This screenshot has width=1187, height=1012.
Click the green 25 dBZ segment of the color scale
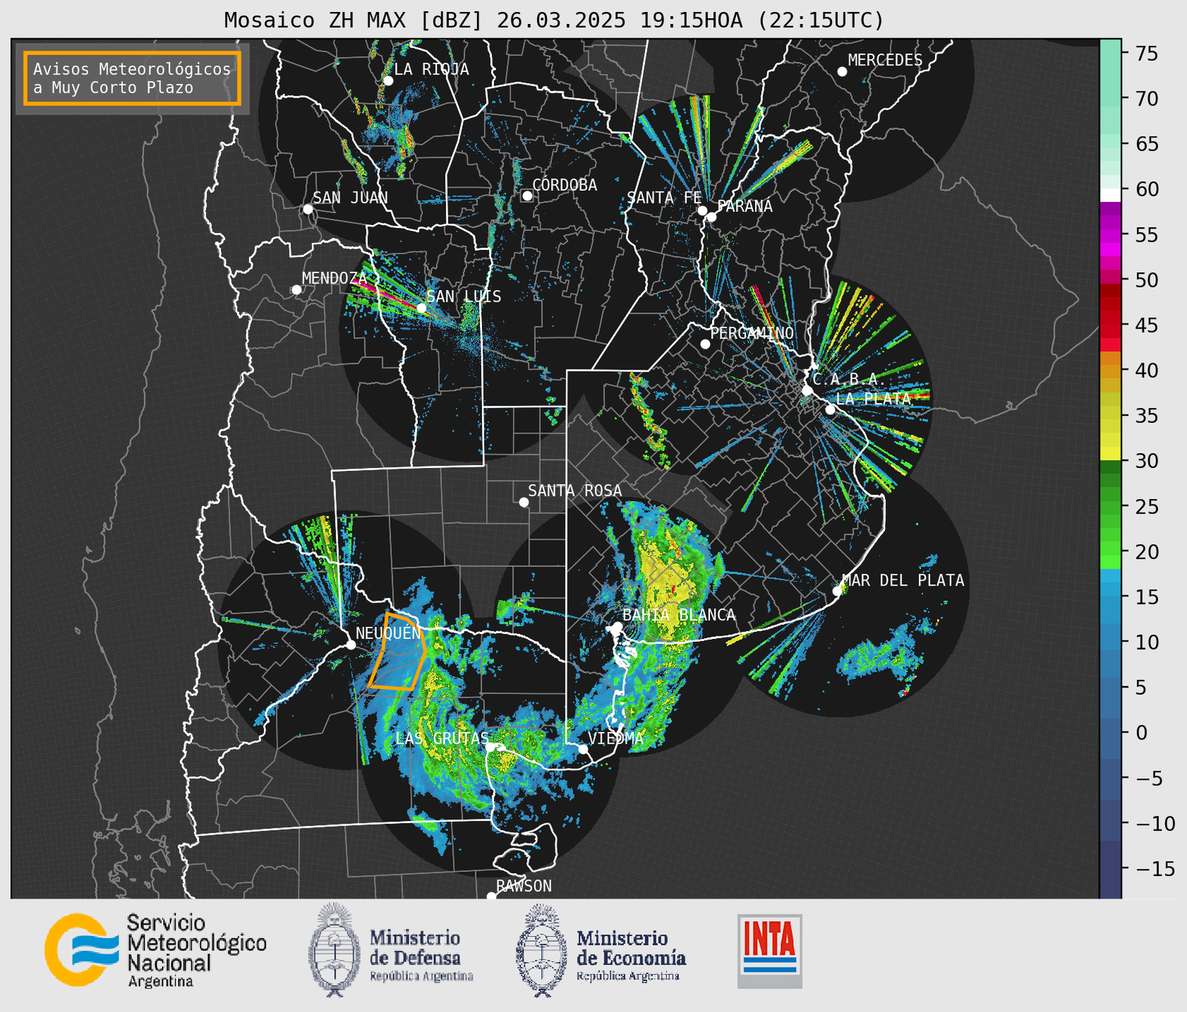1110,507
